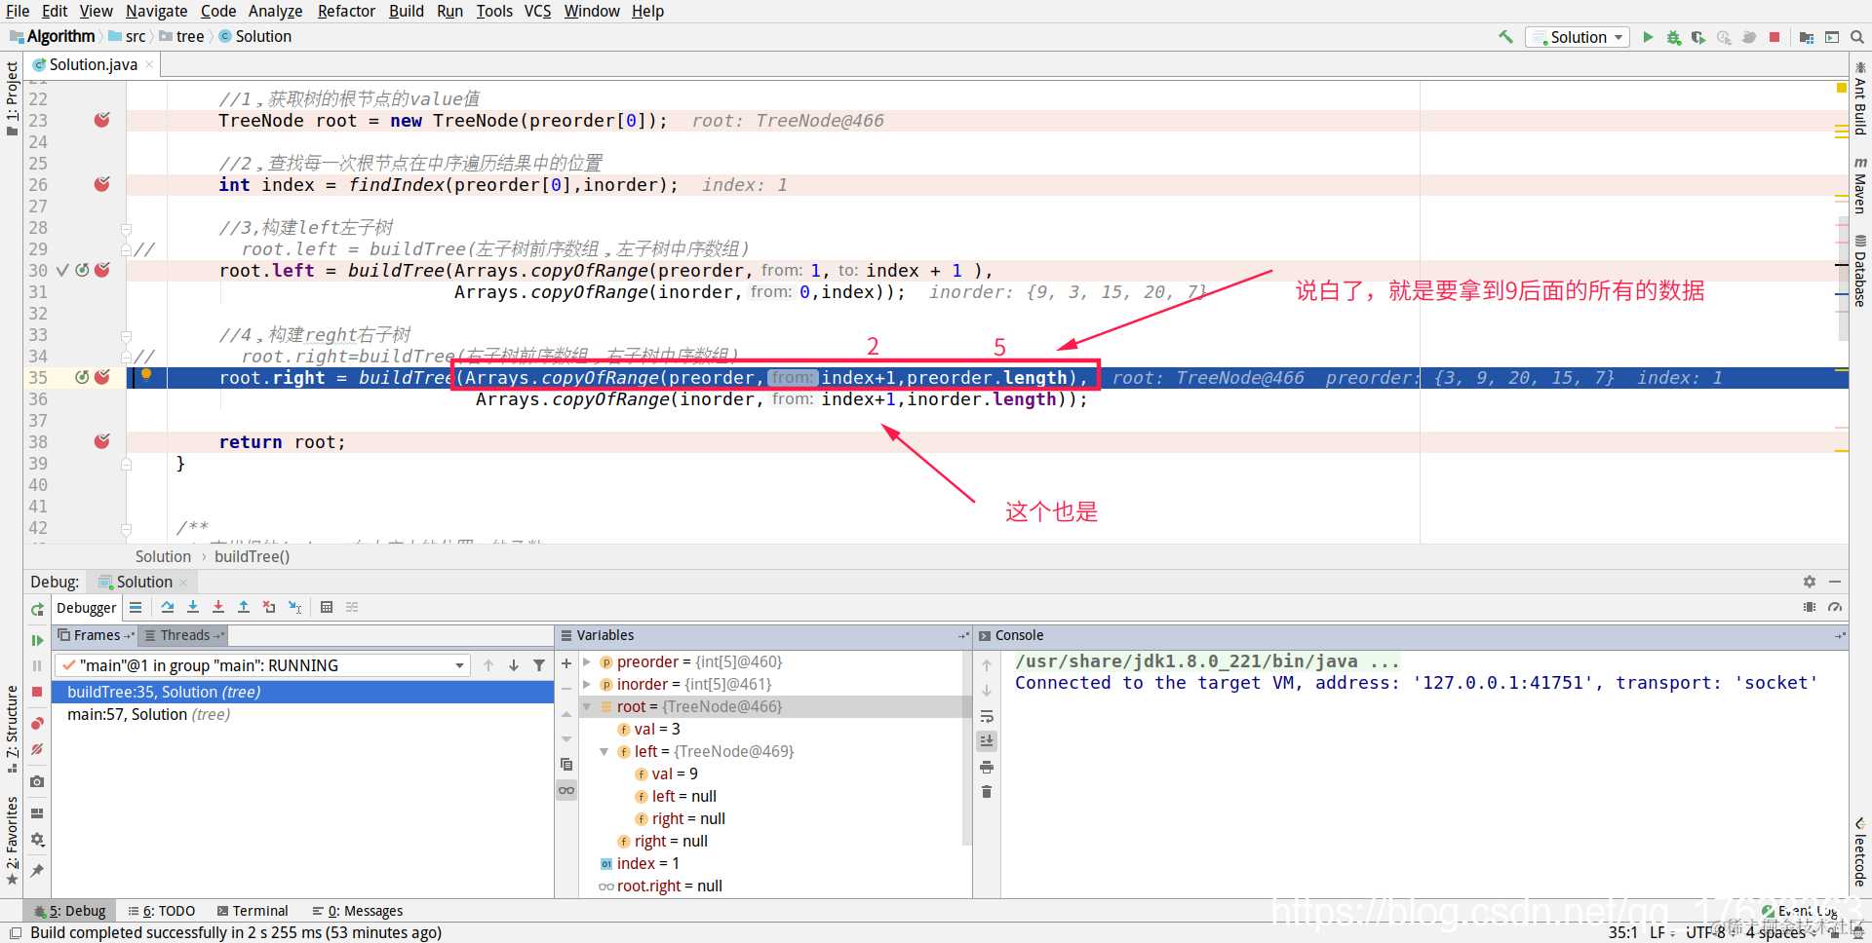Toggle soft-wrap in the Console
The height and width of the screenshot is (943, 1872).
(987, 716)
